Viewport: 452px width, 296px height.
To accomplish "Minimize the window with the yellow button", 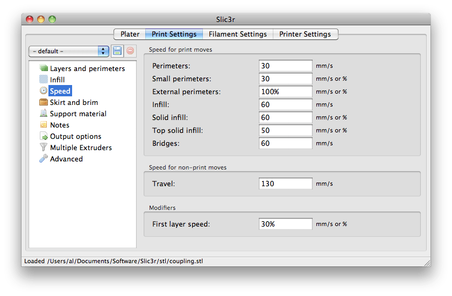I will pos(41,19).
